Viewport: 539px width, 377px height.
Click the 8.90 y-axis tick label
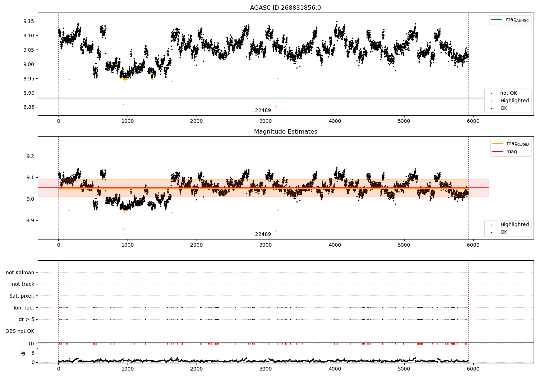click(x=28, y=93)
